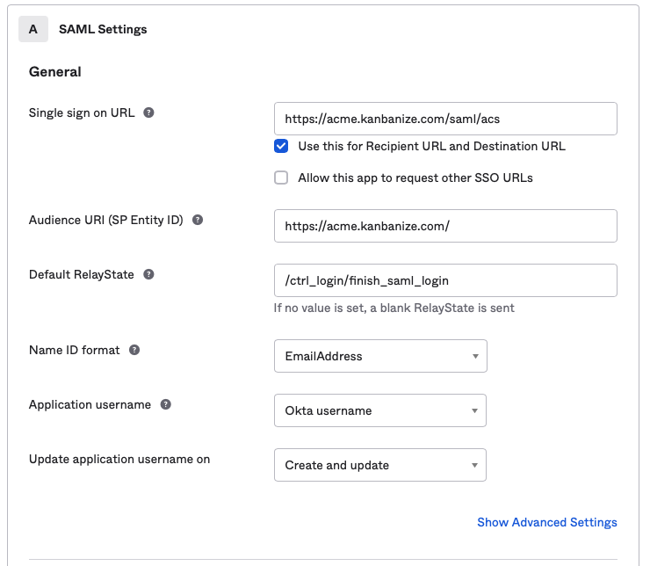Open help tooltip for Audience URI (SP Entity ID)
650x566 pixels.
click(x=198, y=220)
